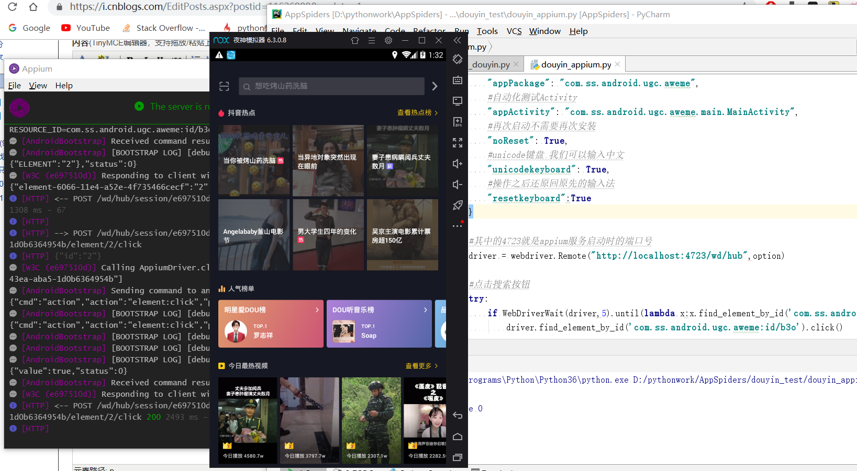Click the Nox volume down icon
Viewport: 857px width, 471px height.
point(458,185)
